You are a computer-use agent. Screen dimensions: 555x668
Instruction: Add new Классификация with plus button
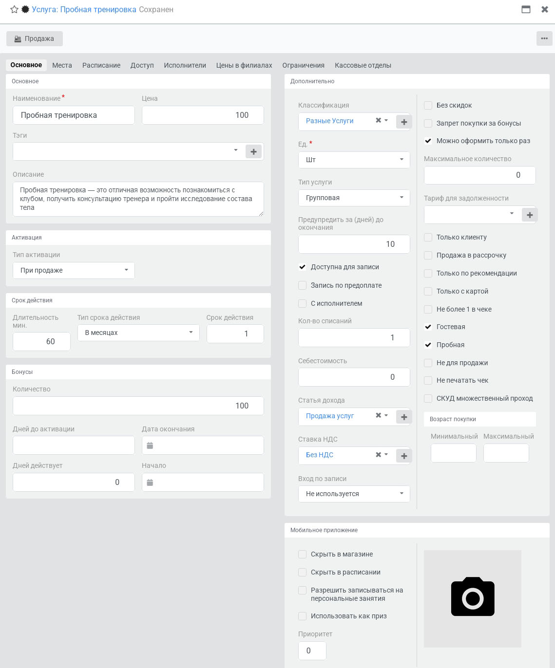click(404, 122)
